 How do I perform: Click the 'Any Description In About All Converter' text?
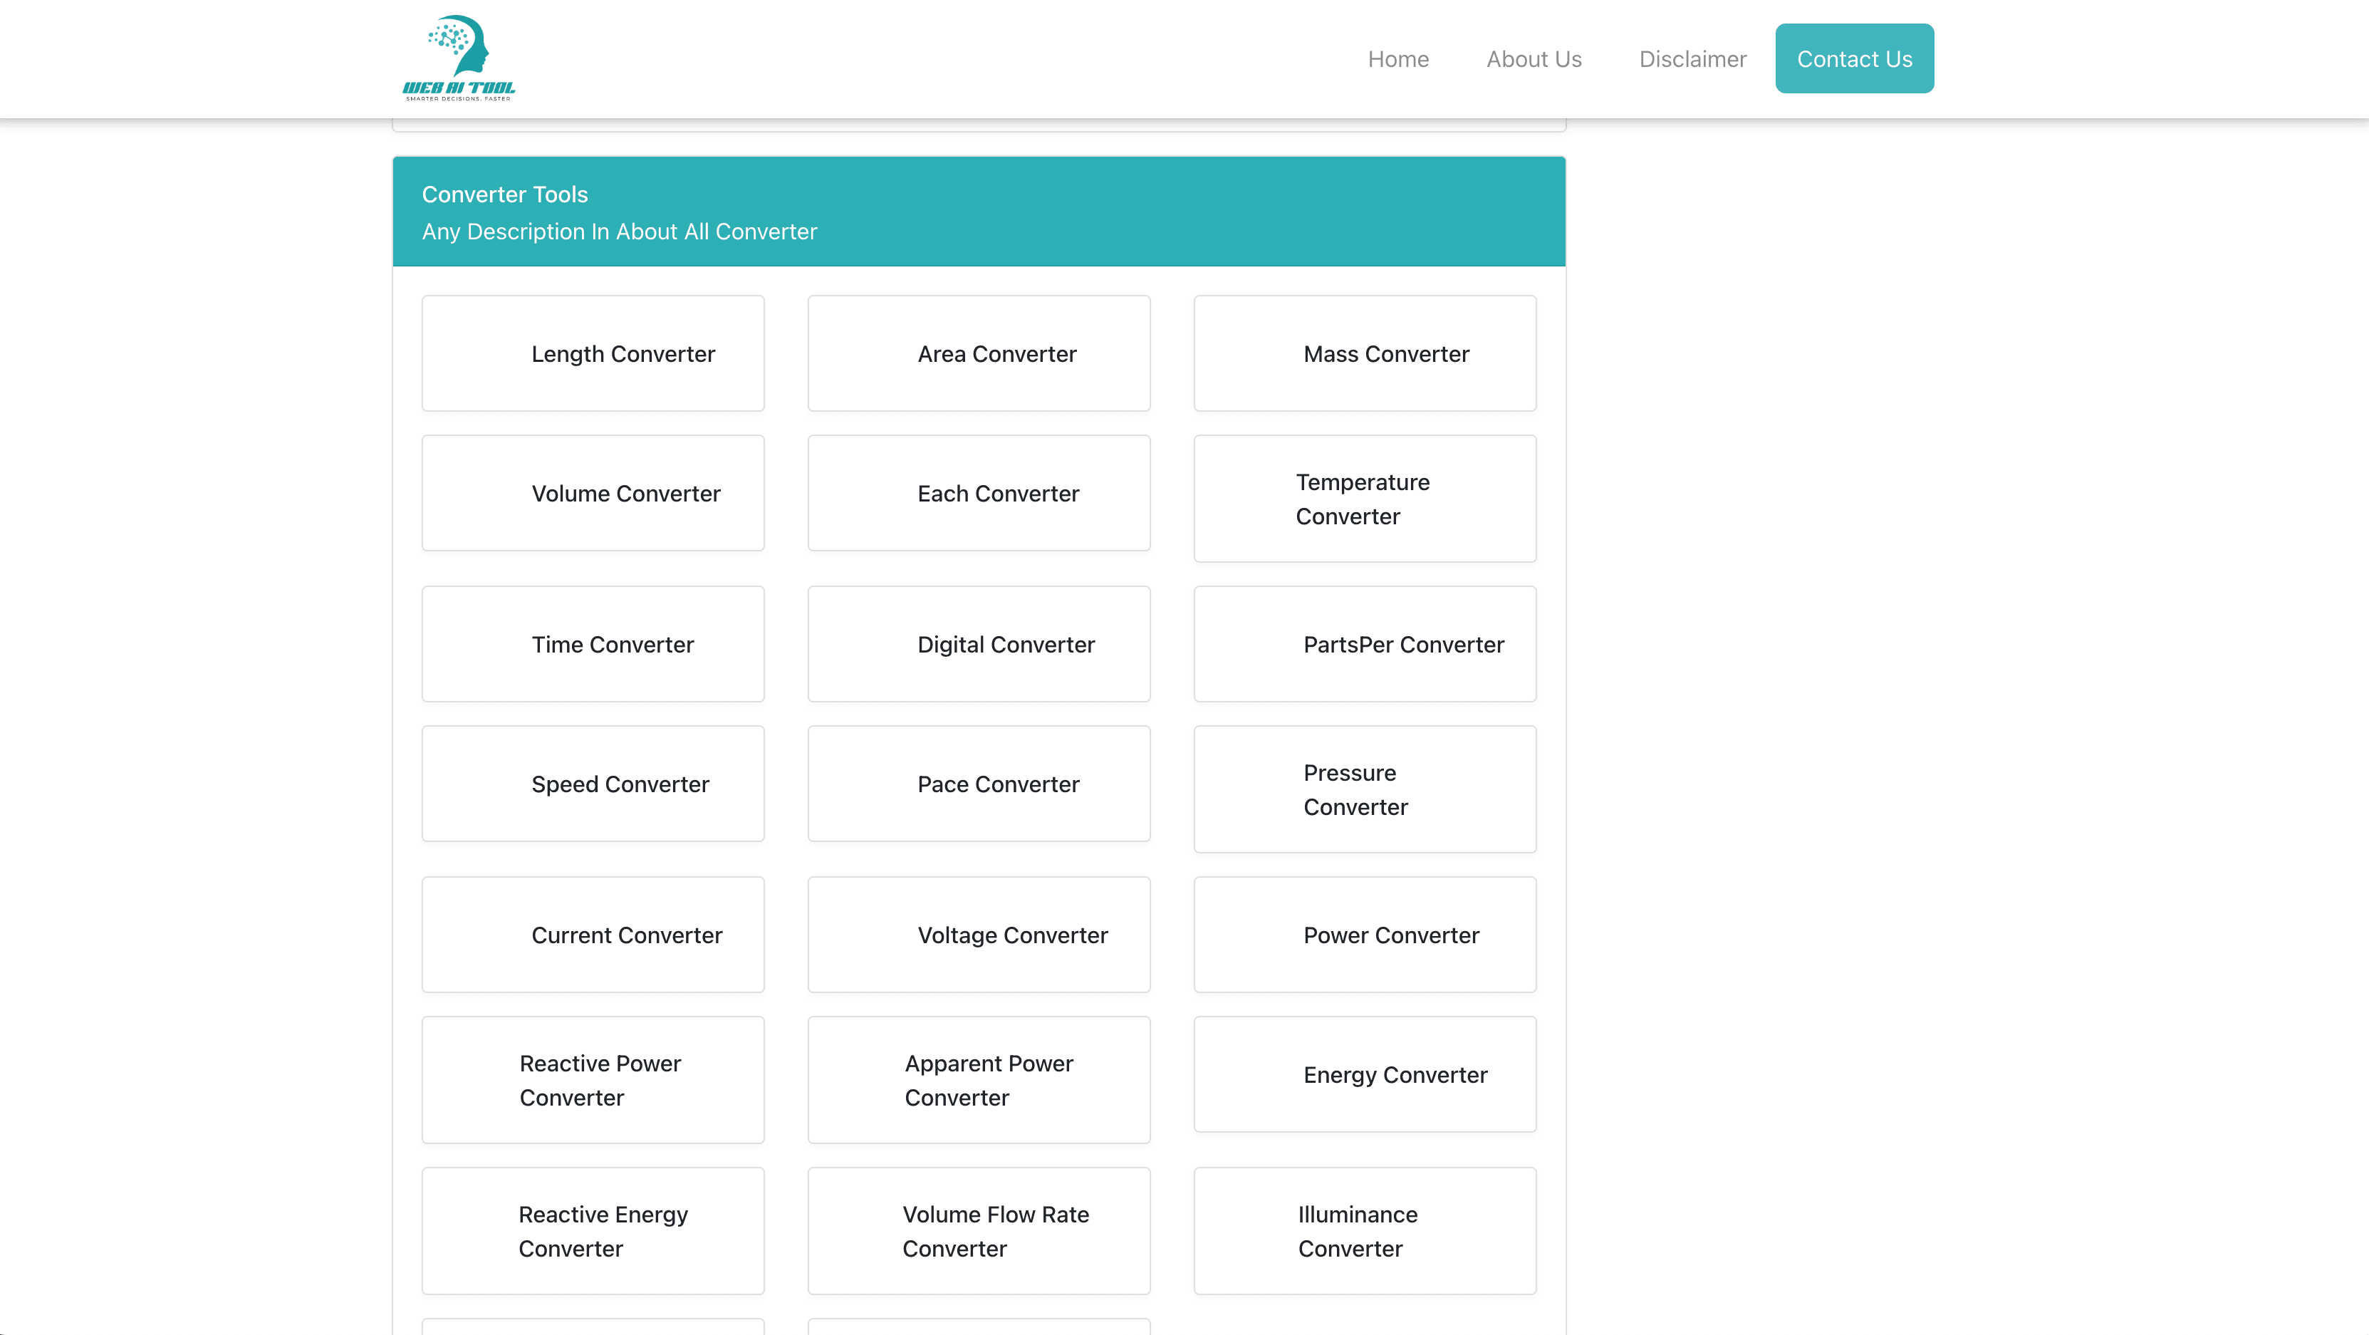point(619,232)
